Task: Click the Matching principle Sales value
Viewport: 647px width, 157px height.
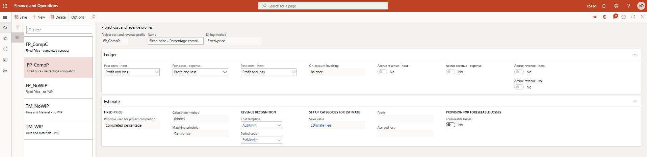Action: (x=200, y=134)
